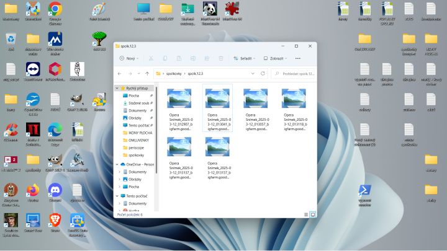Expand the address bar history dropdown

click(253, 74)
